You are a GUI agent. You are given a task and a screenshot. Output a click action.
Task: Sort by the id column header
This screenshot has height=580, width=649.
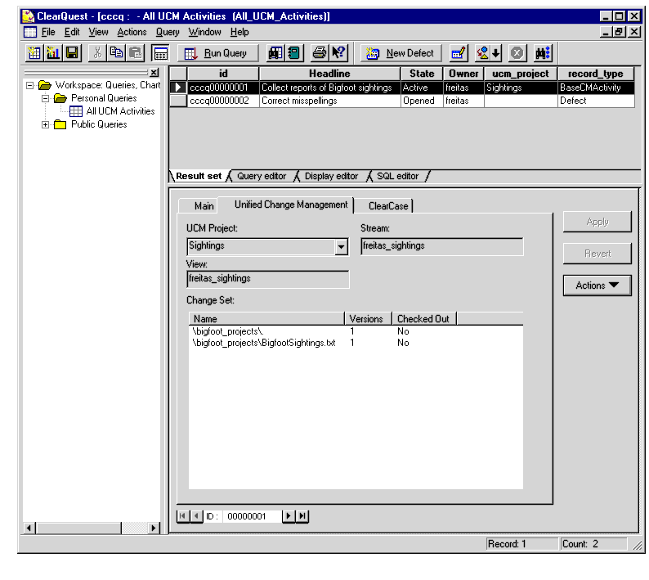(223, 74)
